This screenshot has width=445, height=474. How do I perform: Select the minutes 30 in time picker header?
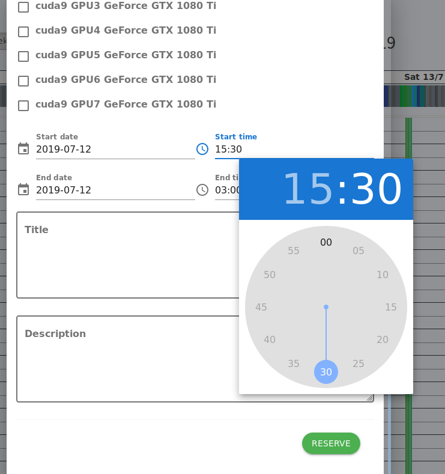[377, 188]
